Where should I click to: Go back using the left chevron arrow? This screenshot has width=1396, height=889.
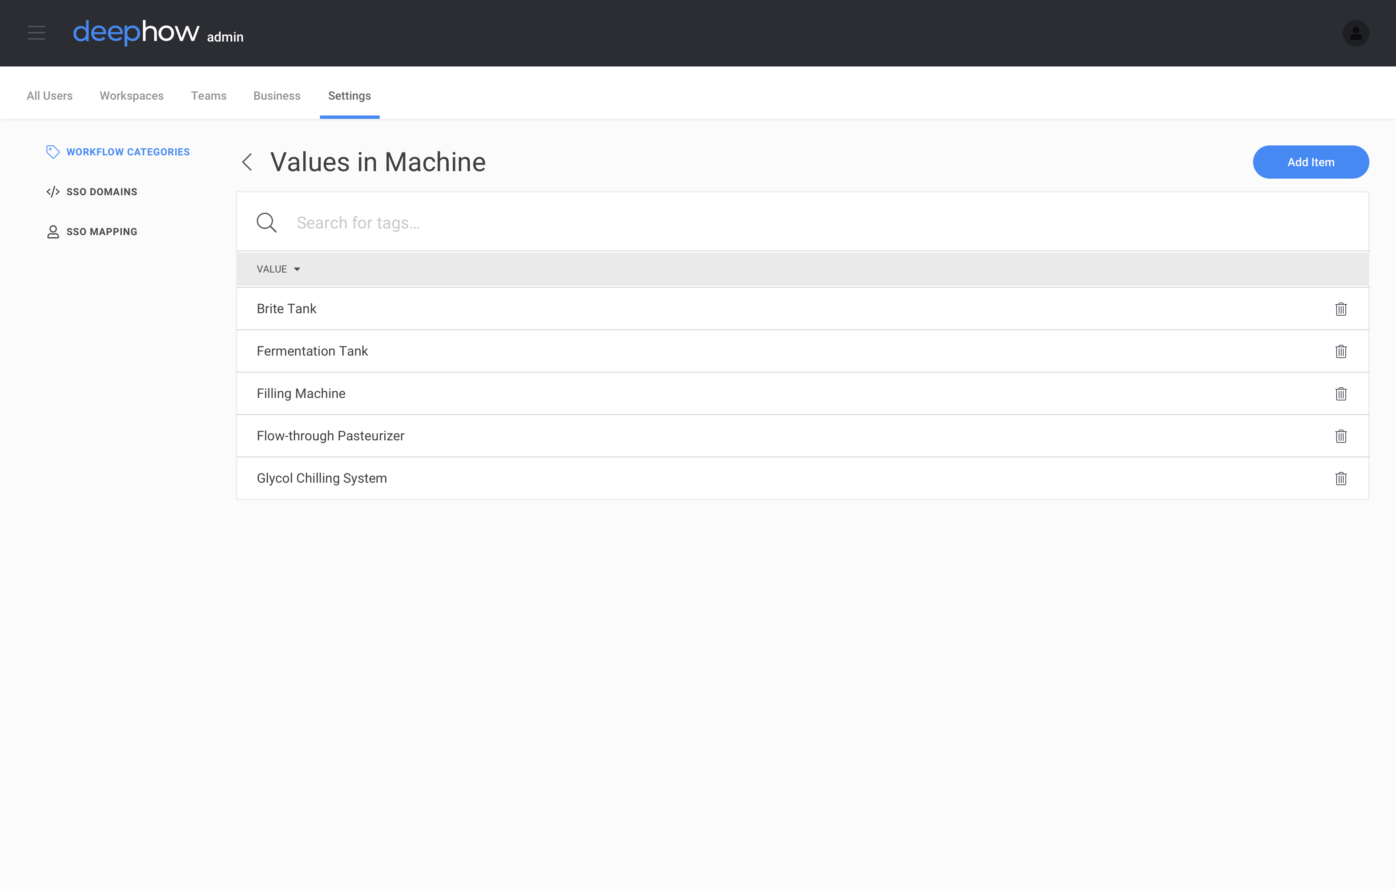coord(248,162)
